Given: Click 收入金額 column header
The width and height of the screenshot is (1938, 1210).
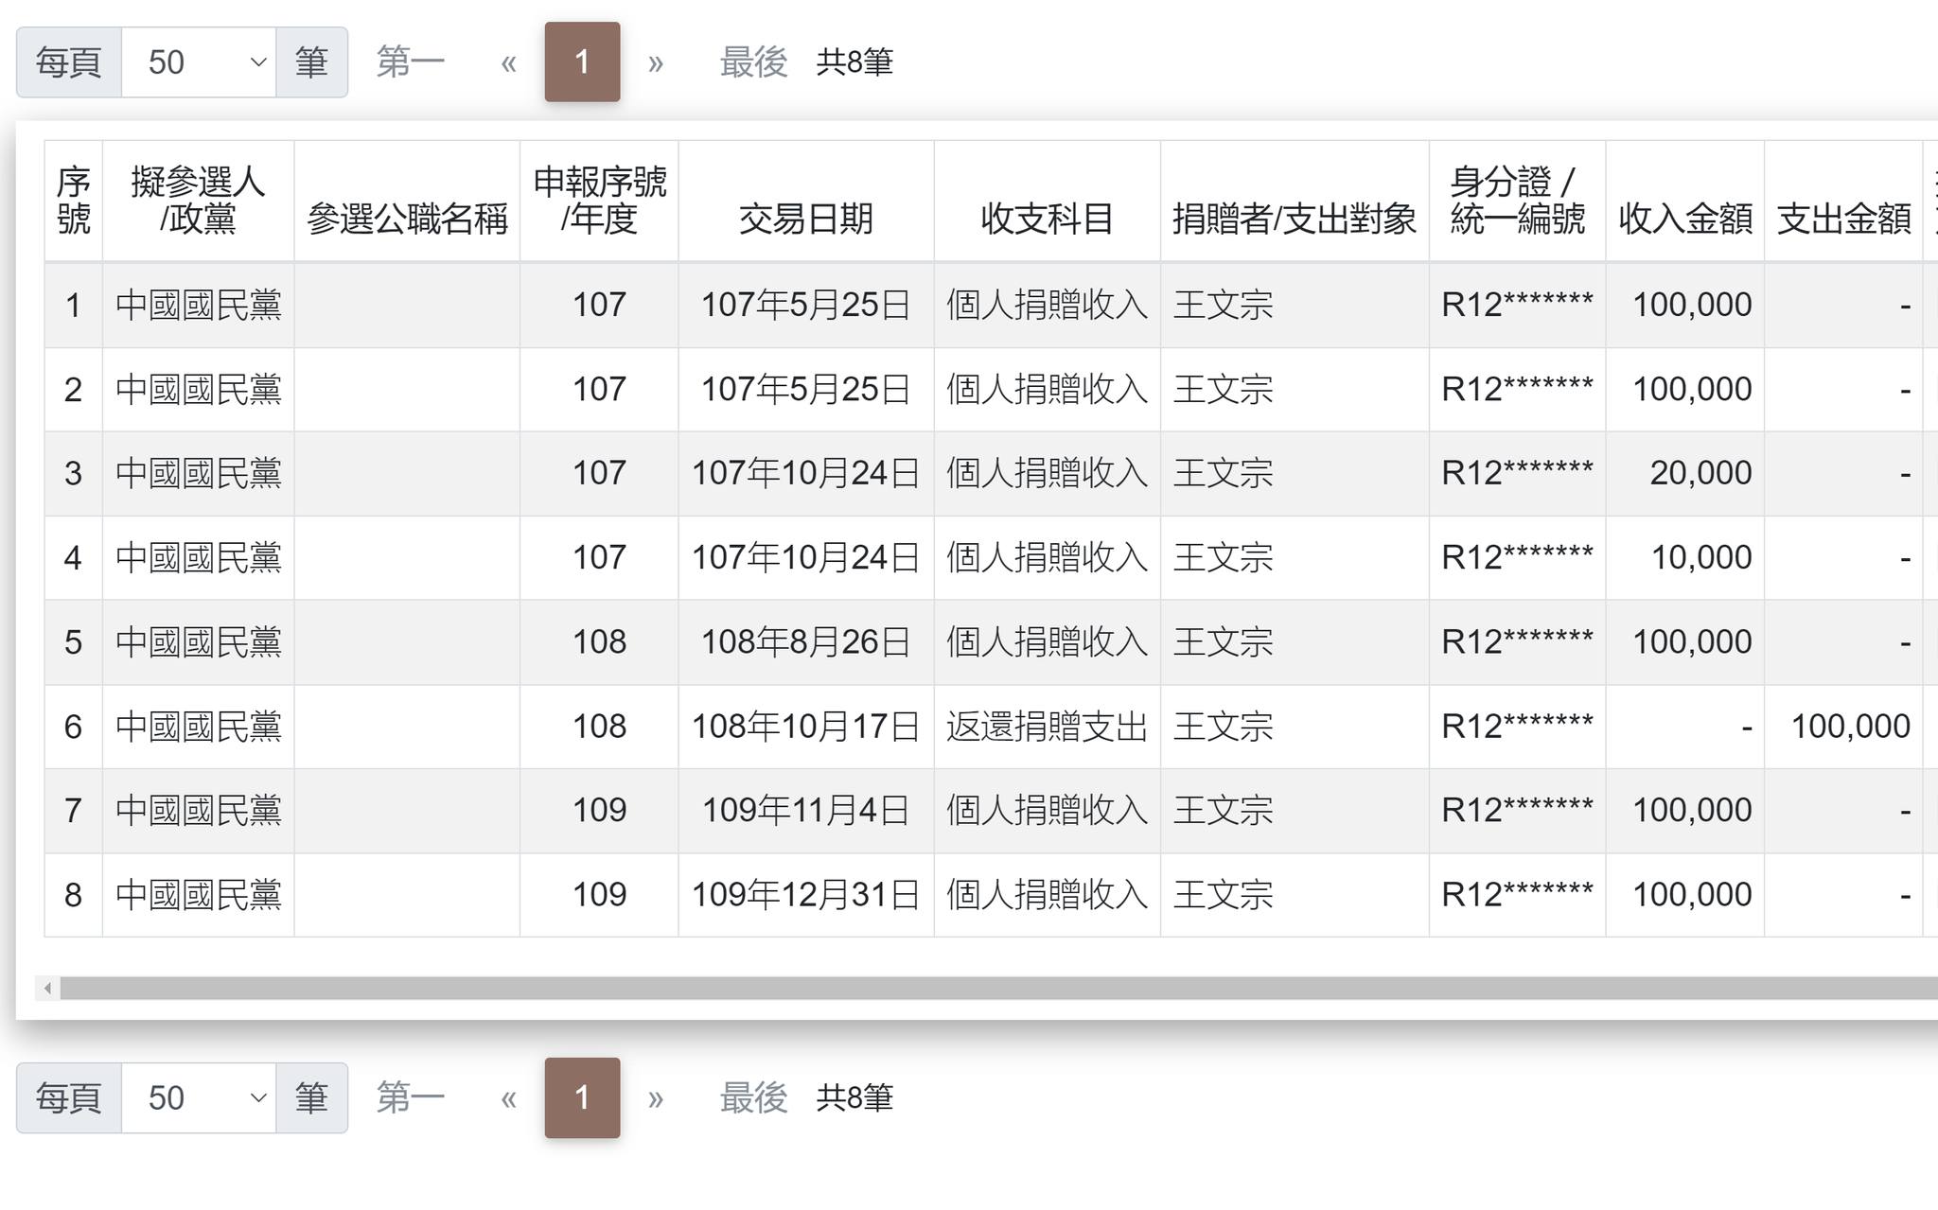Looking at the screenshot, I should pos(1684,201).
